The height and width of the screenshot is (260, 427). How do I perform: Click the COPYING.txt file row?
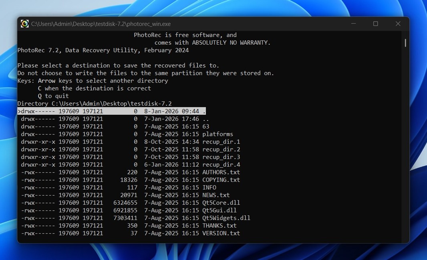pyautogui.click(x=221, y=180)
